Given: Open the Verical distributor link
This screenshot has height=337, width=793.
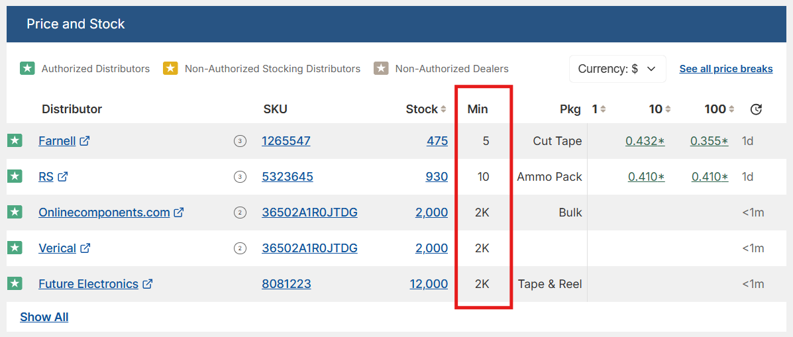Looking at the screenshot, I should (57, 248).
